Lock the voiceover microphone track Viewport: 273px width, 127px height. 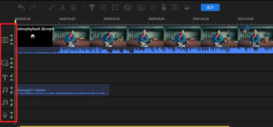(x=12, y=117)
